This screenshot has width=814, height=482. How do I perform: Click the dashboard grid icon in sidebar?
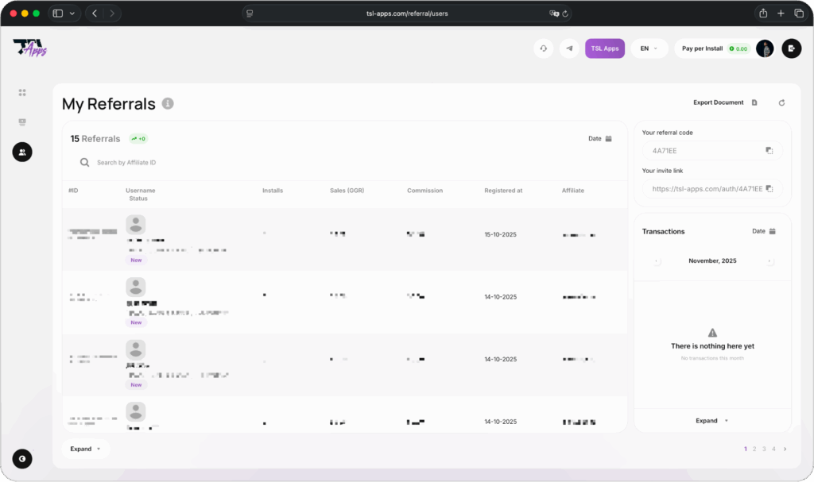[x=22, y=92]
